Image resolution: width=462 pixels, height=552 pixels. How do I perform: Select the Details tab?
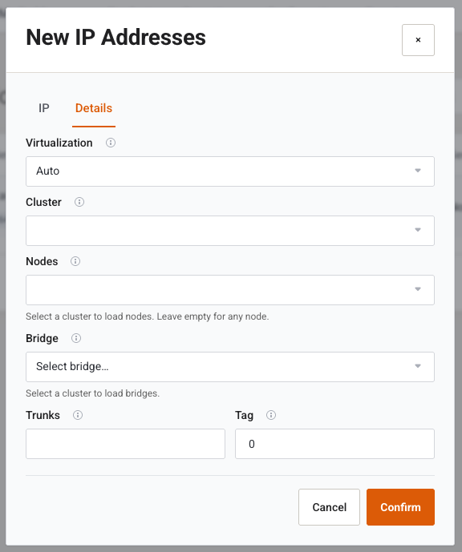click(x=94, y=108)
